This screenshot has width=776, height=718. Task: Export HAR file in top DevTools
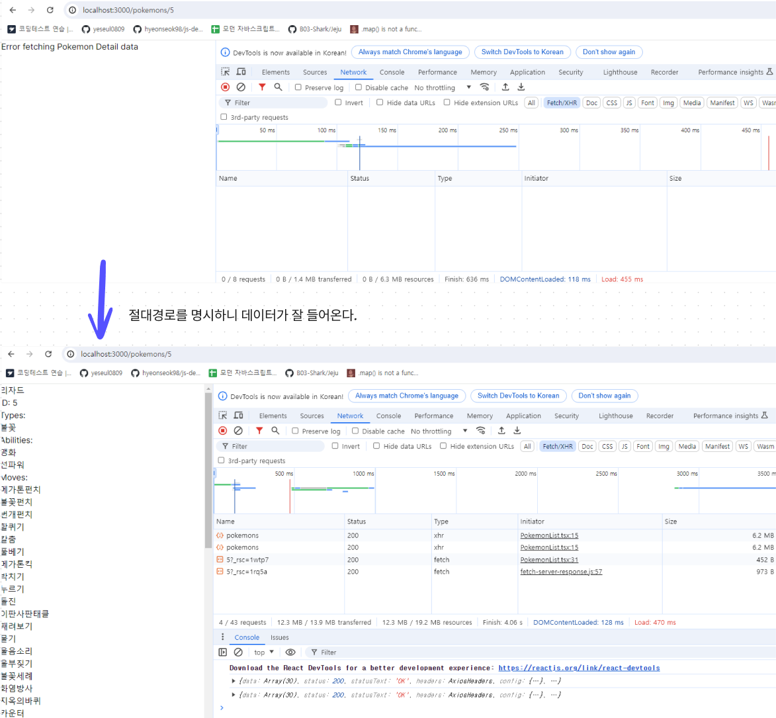pos(521,87)
